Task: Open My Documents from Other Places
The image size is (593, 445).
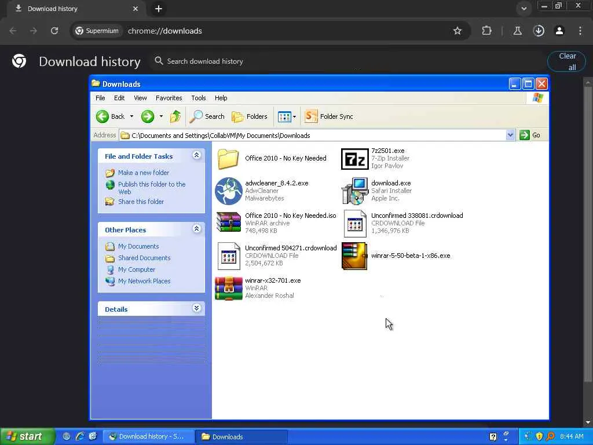Action: click(138, 246)
